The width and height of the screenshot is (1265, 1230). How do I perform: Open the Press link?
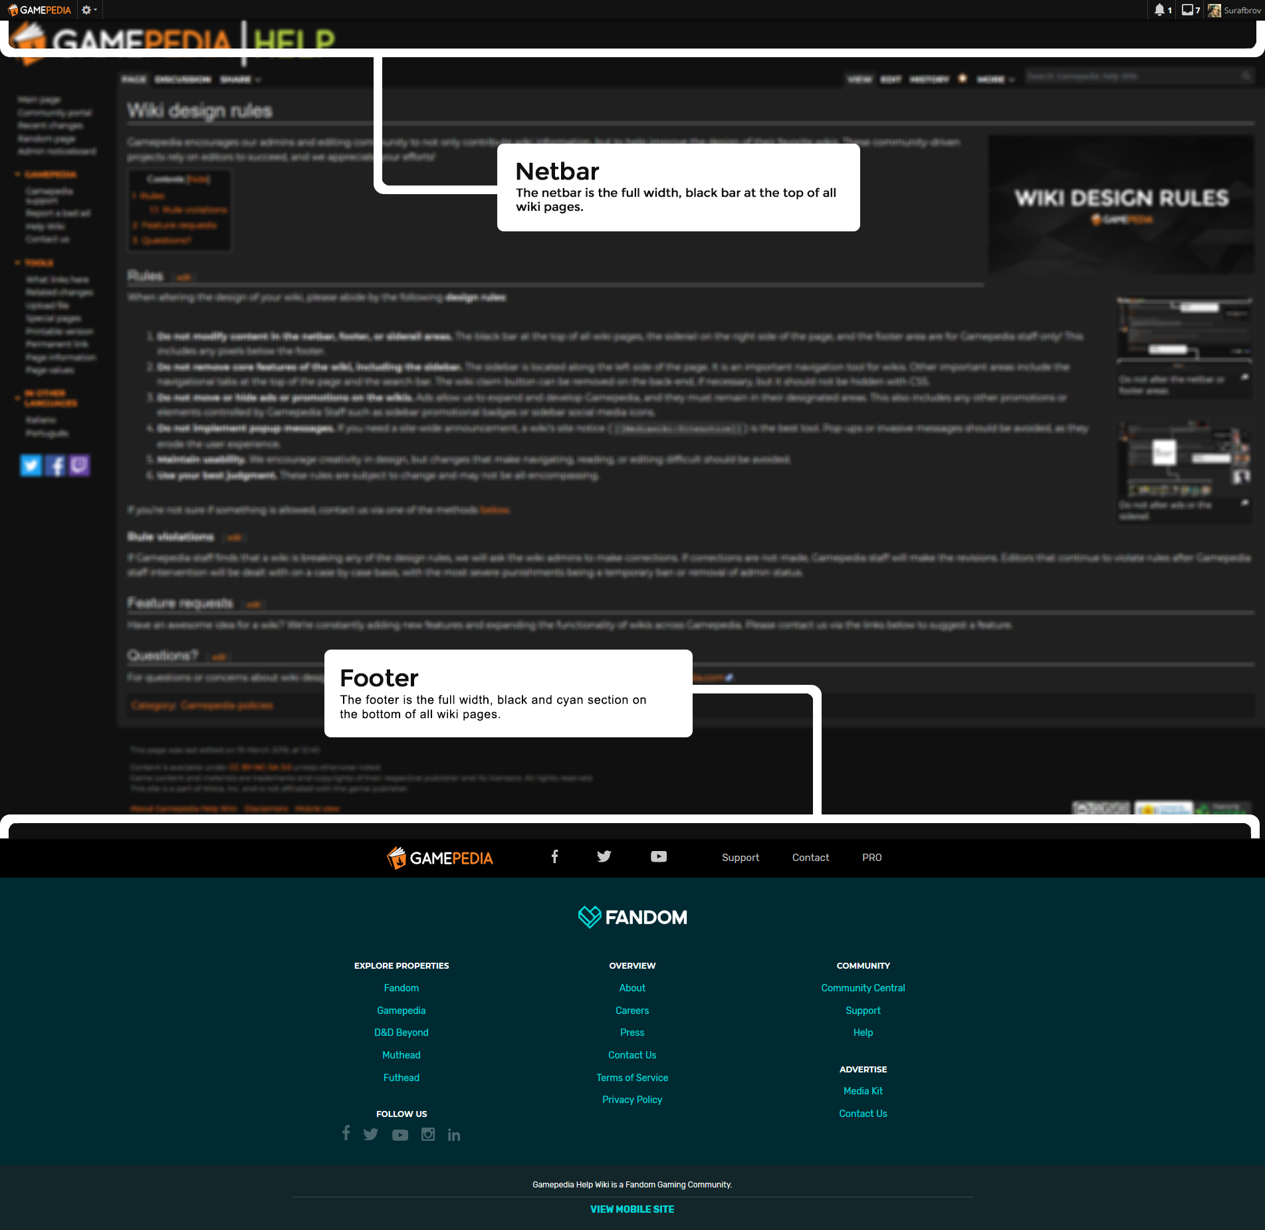[x=632, y=1033]
